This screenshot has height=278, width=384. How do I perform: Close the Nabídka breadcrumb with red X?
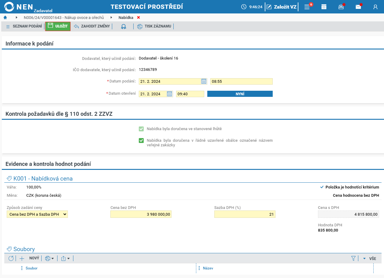pos(138,17)
